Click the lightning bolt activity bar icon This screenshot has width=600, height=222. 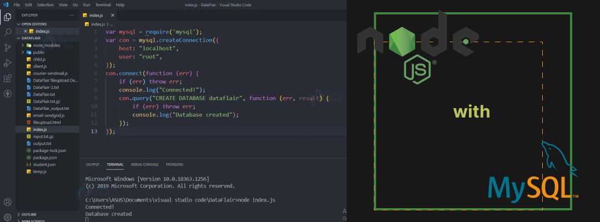[7, 94]
